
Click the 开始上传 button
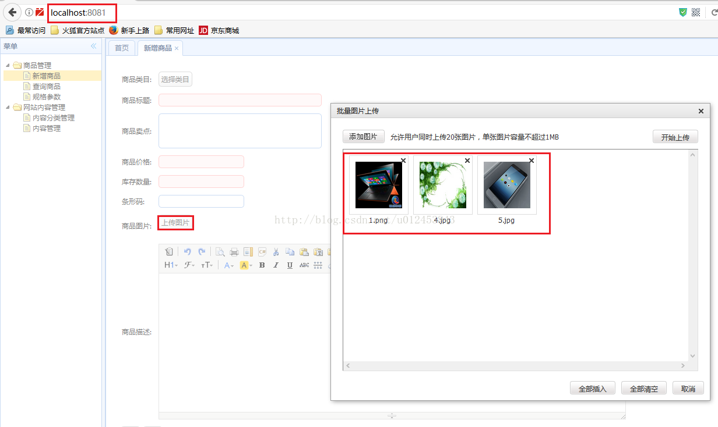click(x=675, y=137)
